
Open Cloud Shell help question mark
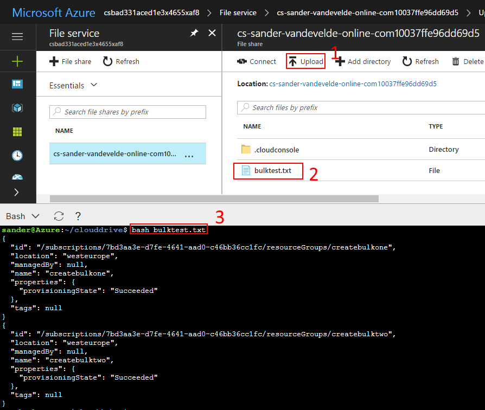(78, 216)
